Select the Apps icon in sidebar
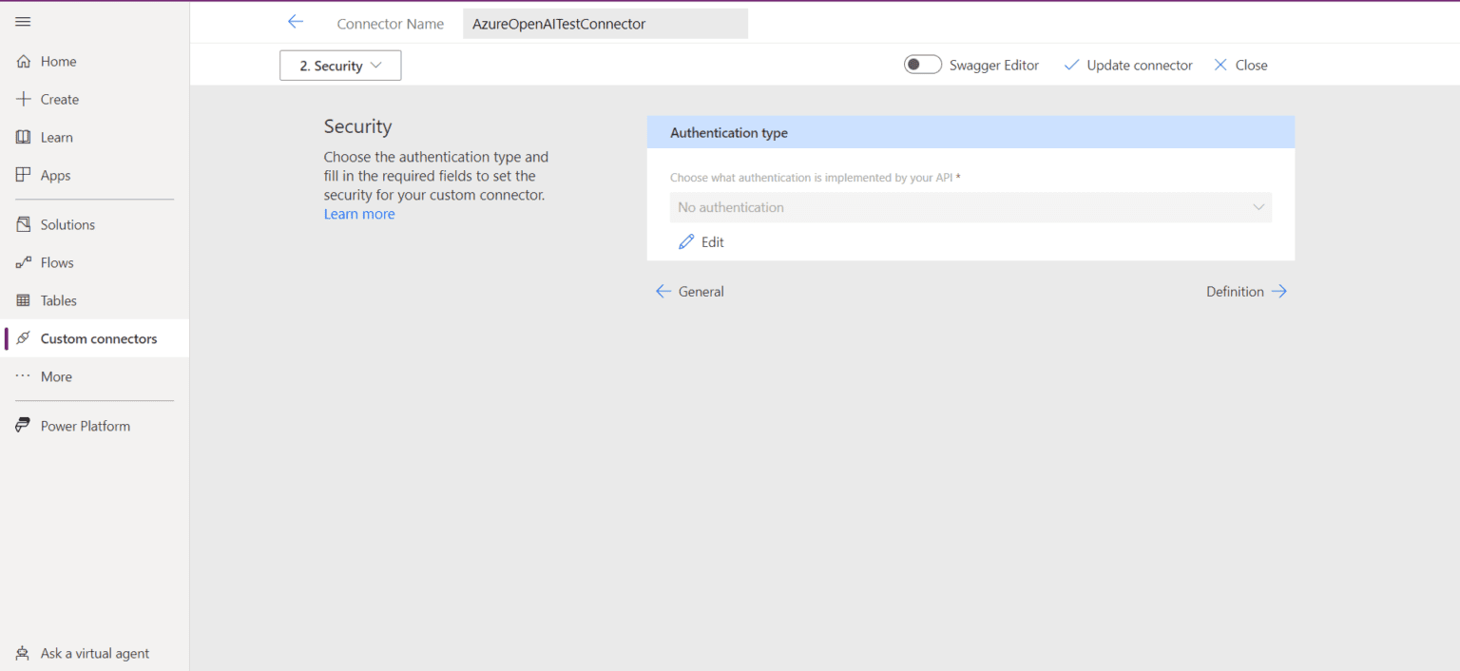The image size is (1460, 671). [23, 175]
